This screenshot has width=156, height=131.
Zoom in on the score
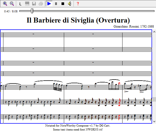click(x=5, y=4)
